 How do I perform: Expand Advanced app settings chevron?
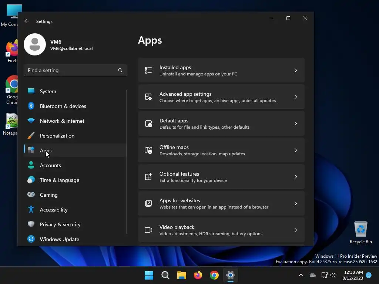(x=296, y=97)
